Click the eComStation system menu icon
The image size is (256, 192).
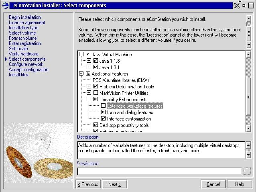(5, 5)
